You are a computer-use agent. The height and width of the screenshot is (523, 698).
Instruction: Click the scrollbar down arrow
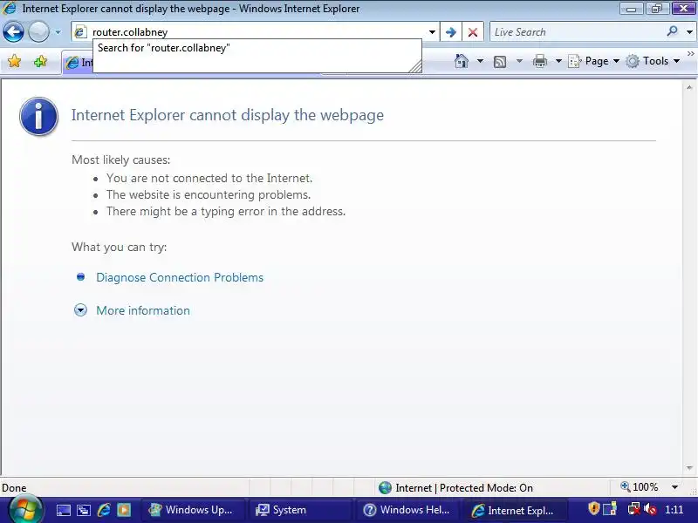pyautogui.click(x=689, y=468)
